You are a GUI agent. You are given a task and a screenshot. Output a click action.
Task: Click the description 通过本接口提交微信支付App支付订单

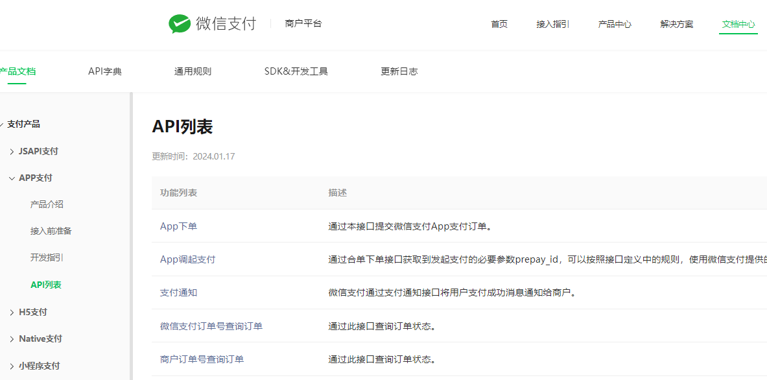tap(409, 226)
